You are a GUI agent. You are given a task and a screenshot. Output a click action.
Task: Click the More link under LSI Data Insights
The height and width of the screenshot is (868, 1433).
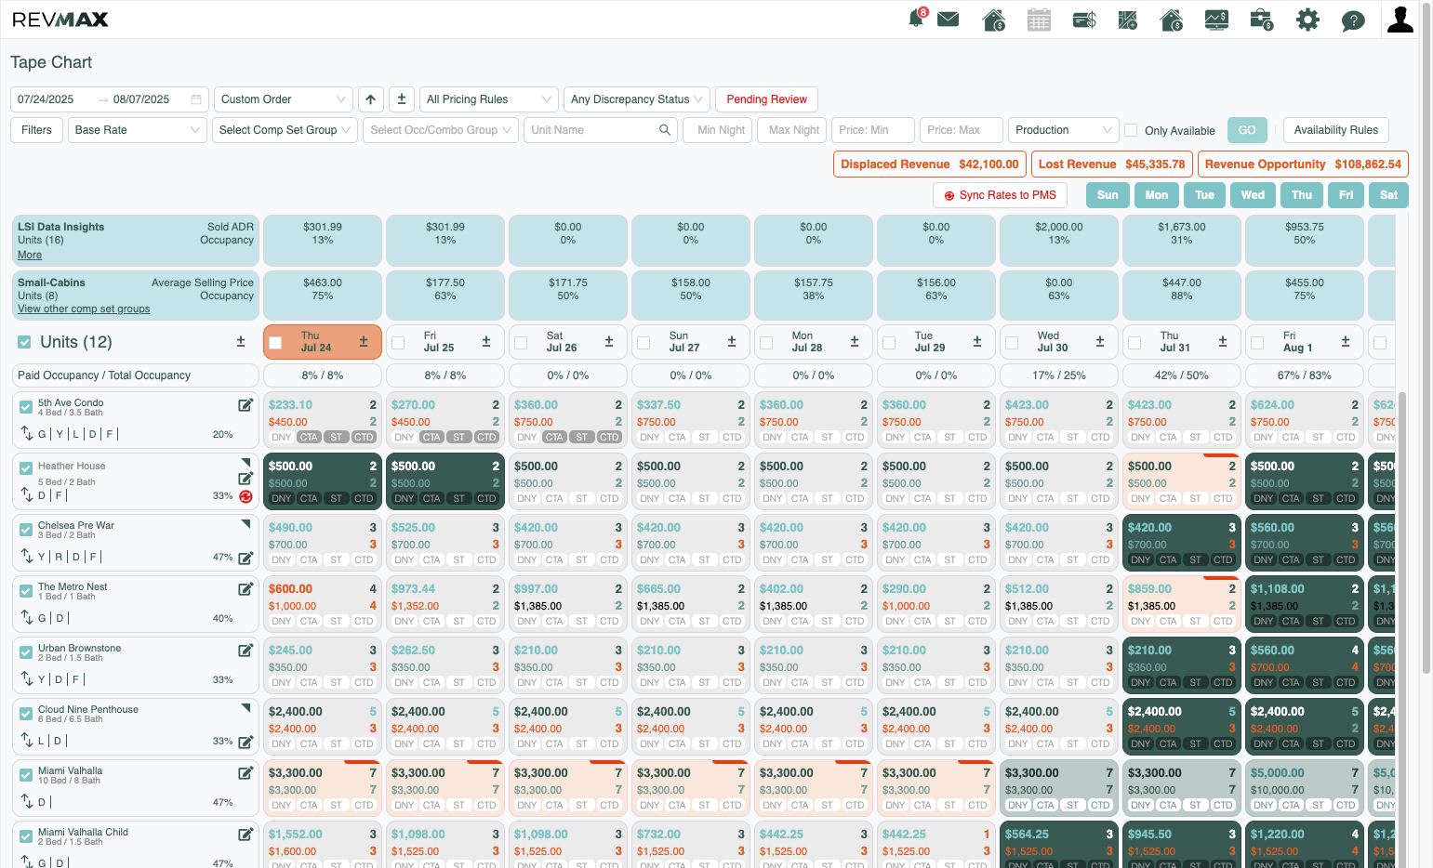pyautogui.click(x=30, y=256)
